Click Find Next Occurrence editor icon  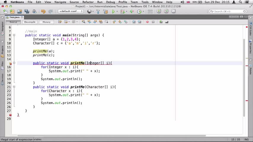(x=95, y=22)
